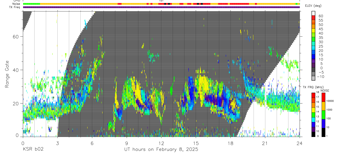
Task: Click the x-axis tick label '6'
Action: (x=92, y=143)
